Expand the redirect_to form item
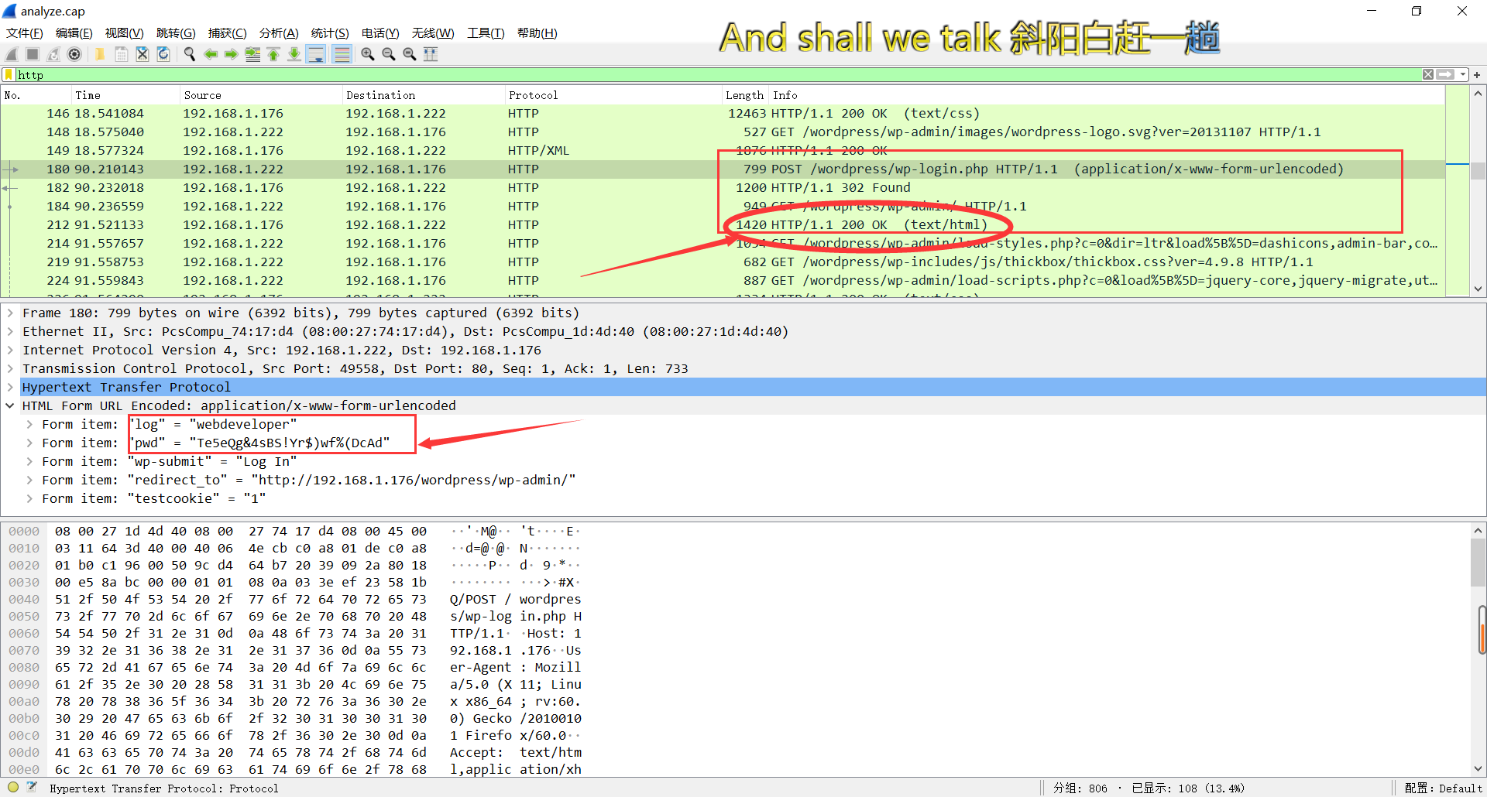The height and width of the screenshot is (797, 1487). click(x=29, y=480)
